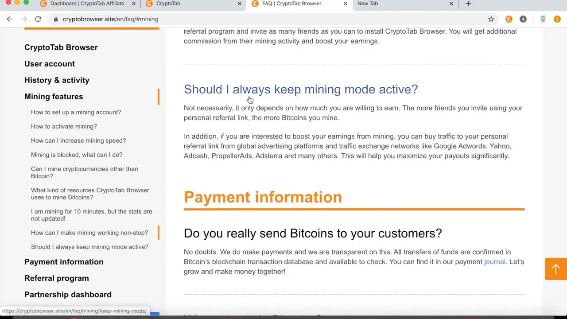Viewport: 567px width, 319px height.
Task: Go back to the previous page
Action: (10, 19)
